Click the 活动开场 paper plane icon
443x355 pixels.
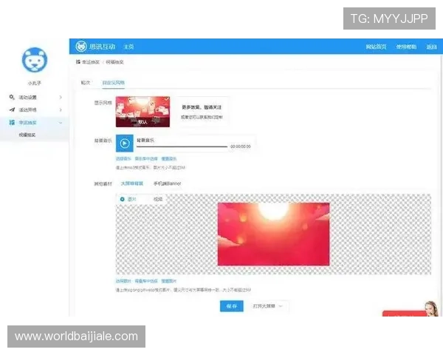(12, 109)
